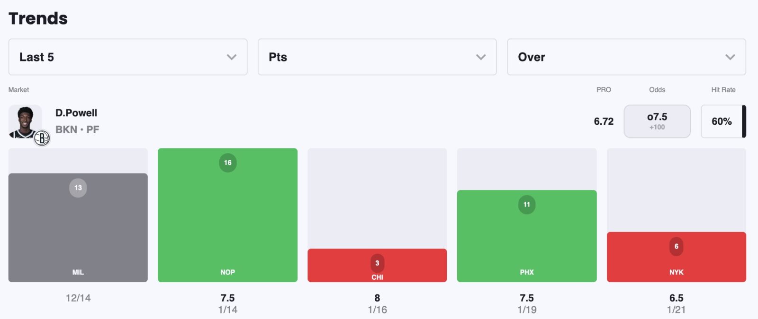
Task: Click the chevron arrow in Last 5 dropdown
Action: tap(232, 57)
